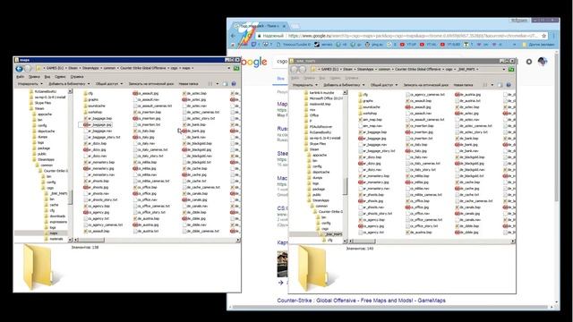
Task: Click Новая папка in the _BAK_MAPS window
Action: pos(463,85)
